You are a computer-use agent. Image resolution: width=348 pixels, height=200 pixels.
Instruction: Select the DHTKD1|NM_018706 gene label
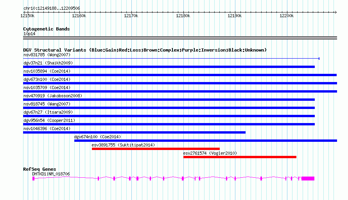(x=51, y=174)
